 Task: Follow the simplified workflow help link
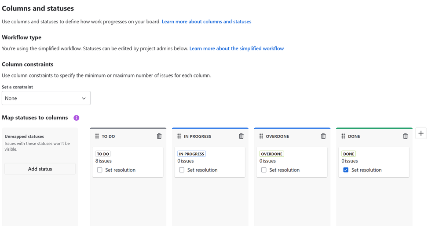pos(236,48)
